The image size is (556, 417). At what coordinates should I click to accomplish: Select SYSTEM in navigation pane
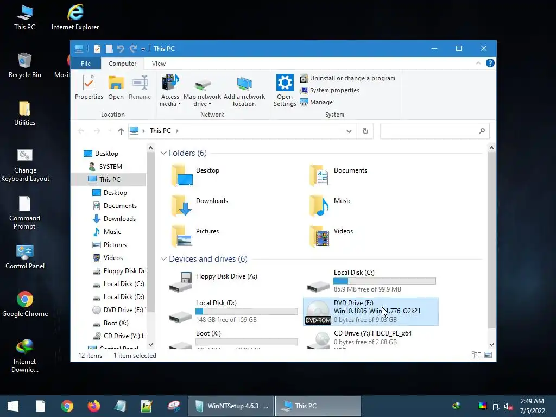click(x=110, y=167)
